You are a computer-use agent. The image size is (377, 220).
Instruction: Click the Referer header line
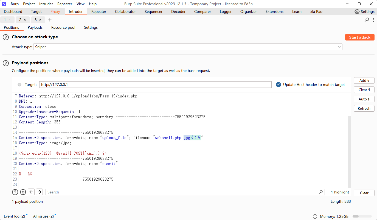pos(78,96)
